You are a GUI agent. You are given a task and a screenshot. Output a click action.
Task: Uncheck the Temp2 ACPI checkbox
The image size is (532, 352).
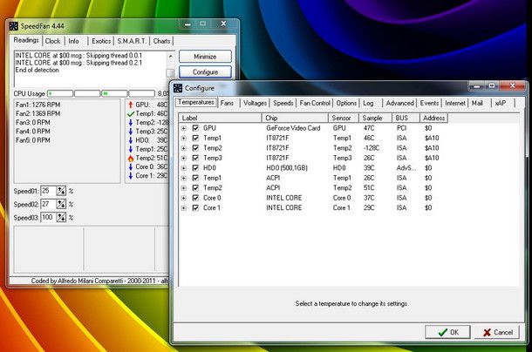click(x=195, y=188)
